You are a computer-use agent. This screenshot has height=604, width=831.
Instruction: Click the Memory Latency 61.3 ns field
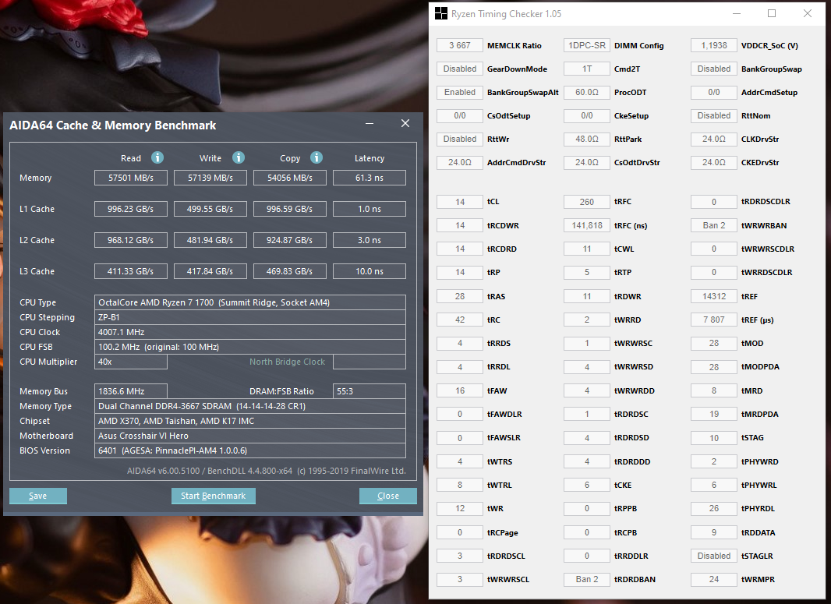pos(369,178)
